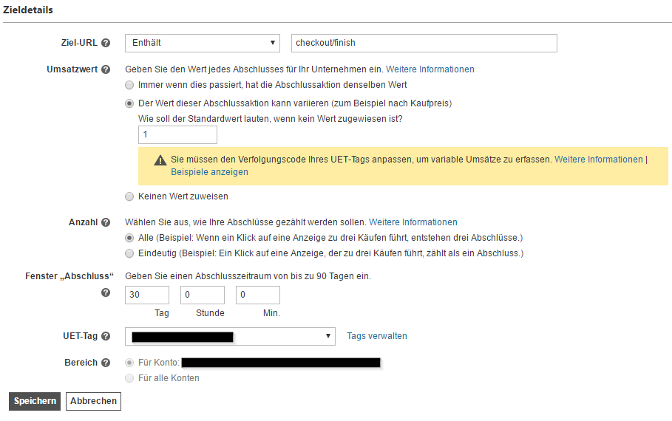This screenshot has width=672, height=421.
Task: Click the warning triangle icon in yellow notice
Action: 160,160
